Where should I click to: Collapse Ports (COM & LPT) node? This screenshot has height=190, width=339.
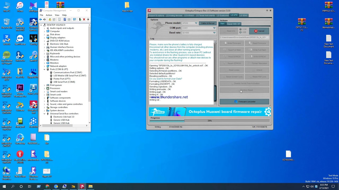click(44, 69)
